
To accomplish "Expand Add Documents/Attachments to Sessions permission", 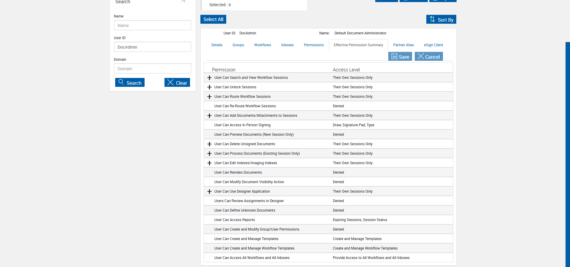I will 209,116.
